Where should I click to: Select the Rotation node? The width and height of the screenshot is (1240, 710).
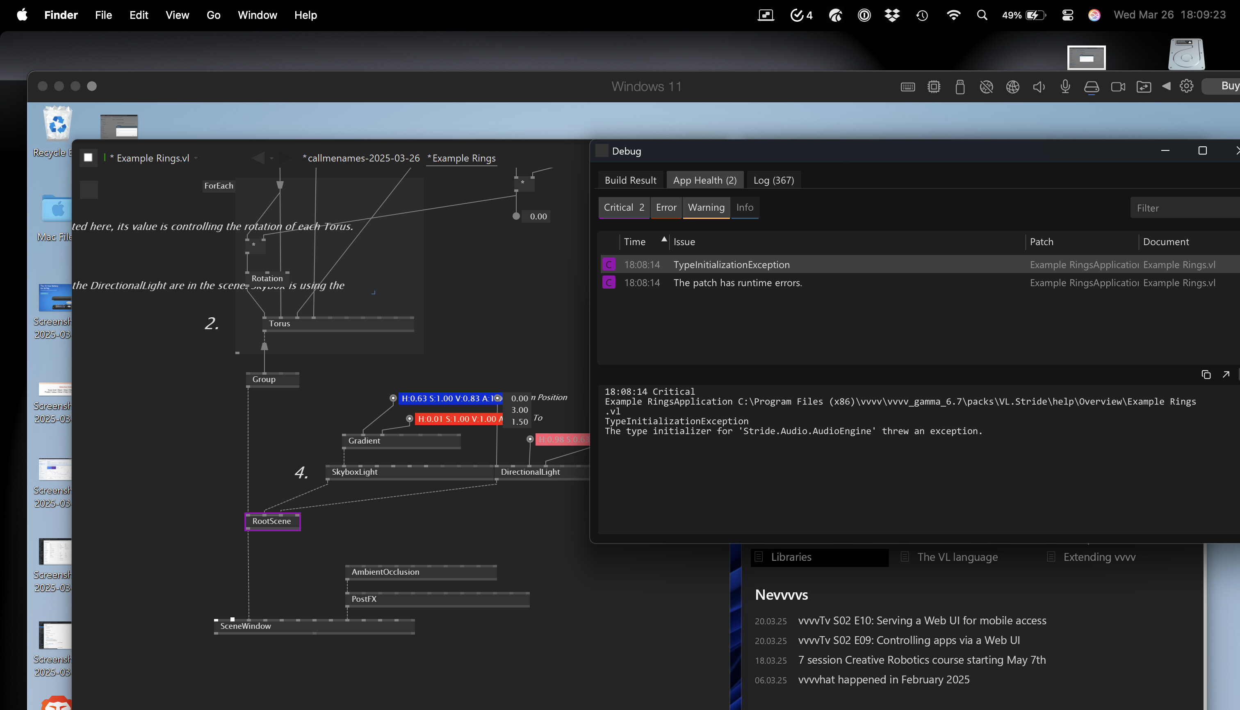tap(267, 278)
